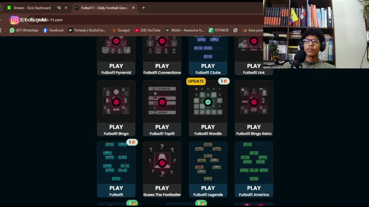Click the Instagram logo overlay icon
The height and width of the screenshot is (207, 369).
(14, 20)
